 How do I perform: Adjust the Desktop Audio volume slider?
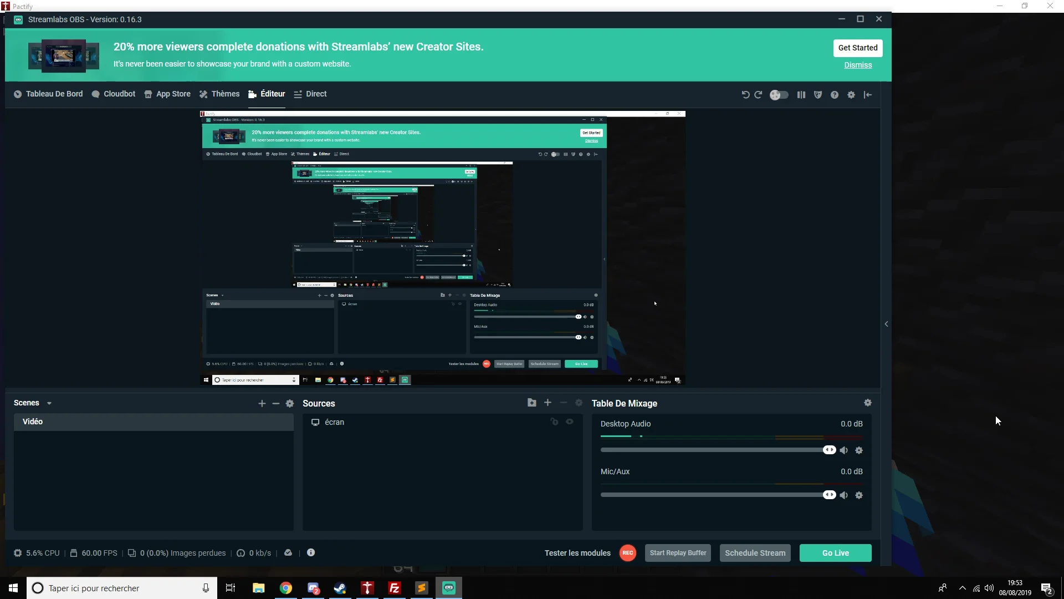pos(718,450)
